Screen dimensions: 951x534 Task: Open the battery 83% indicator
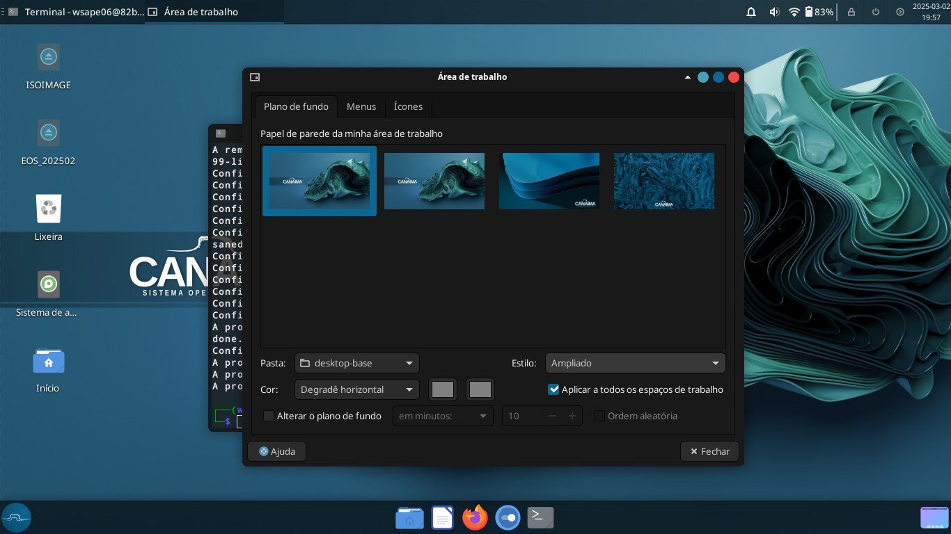pyautogui.click(x=819, y=12)
